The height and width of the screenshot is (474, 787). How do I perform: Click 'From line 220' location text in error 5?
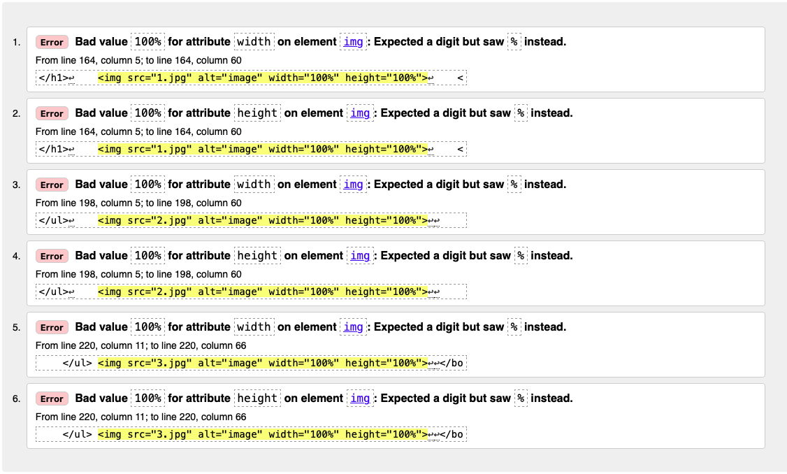click(x=141, y=345)
